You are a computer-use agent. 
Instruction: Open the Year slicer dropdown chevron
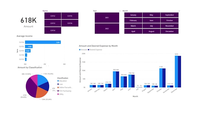tap(120, 11)
